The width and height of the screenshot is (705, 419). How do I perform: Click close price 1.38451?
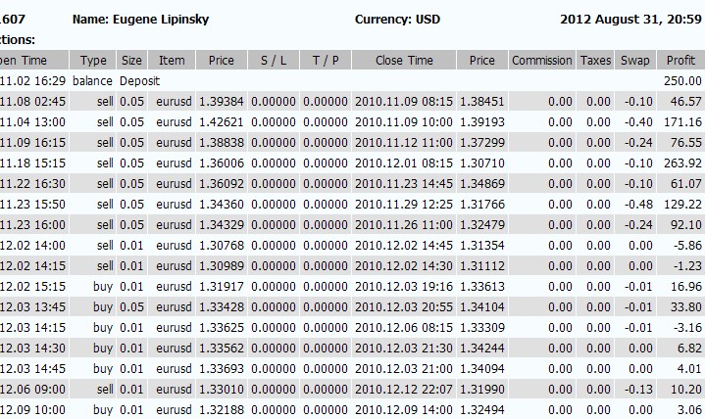click(x=482, y=102)
